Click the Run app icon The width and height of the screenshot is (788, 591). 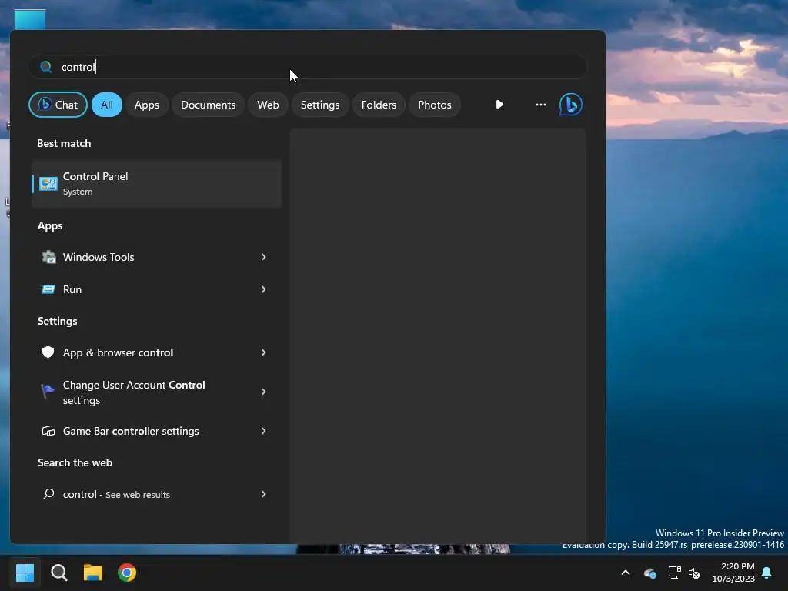48,289
